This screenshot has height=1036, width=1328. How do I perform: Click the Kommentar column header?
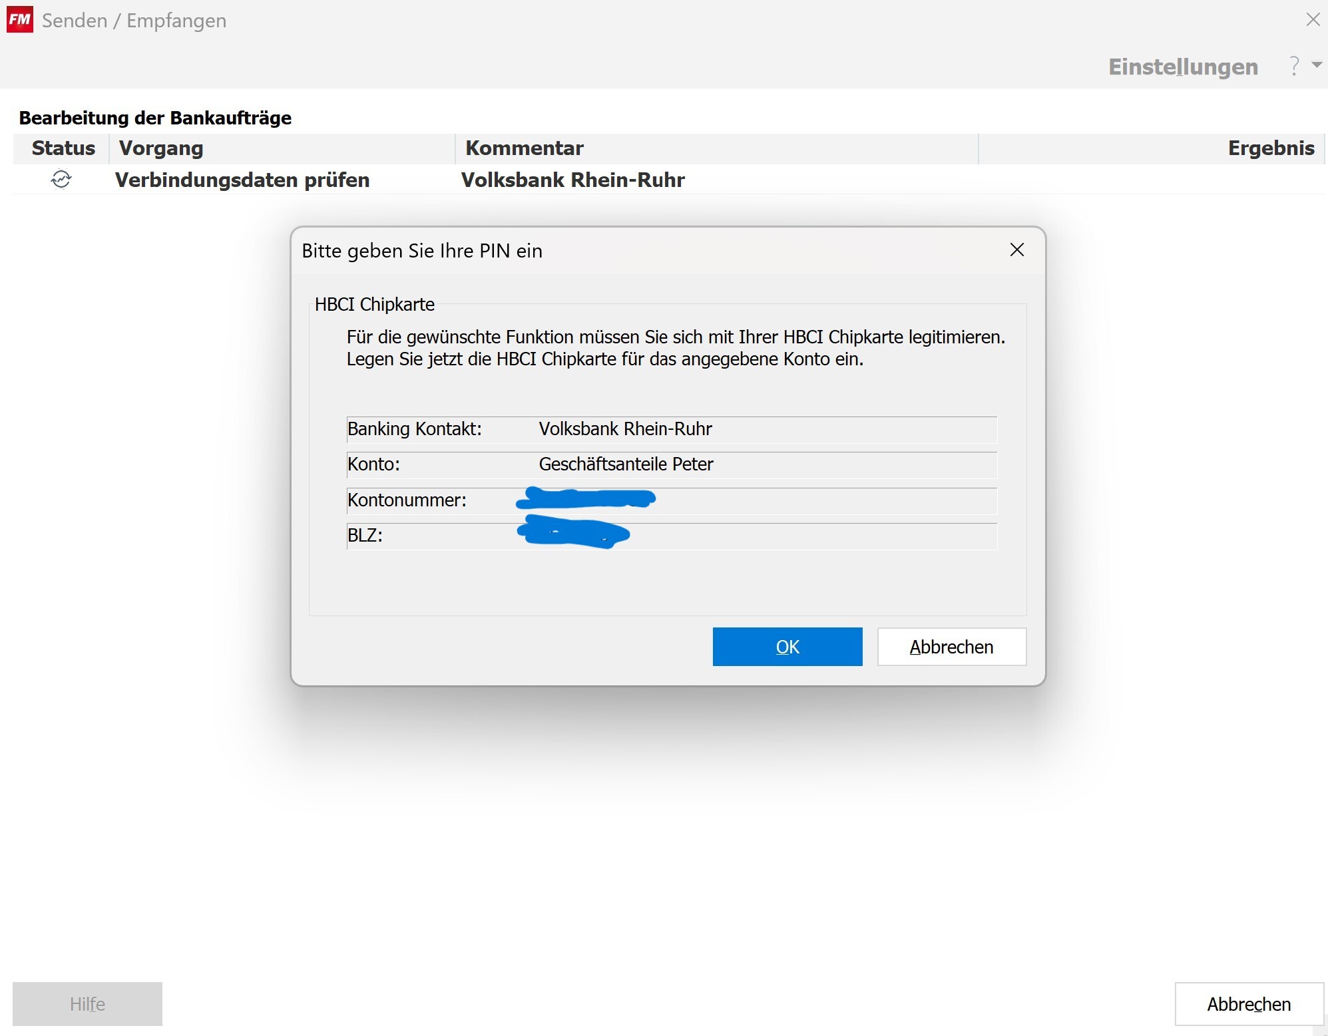click(524, 148)
